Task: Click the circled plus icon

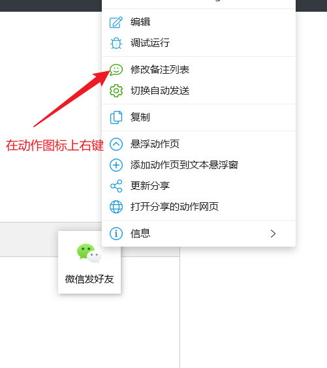Action: 116,165
